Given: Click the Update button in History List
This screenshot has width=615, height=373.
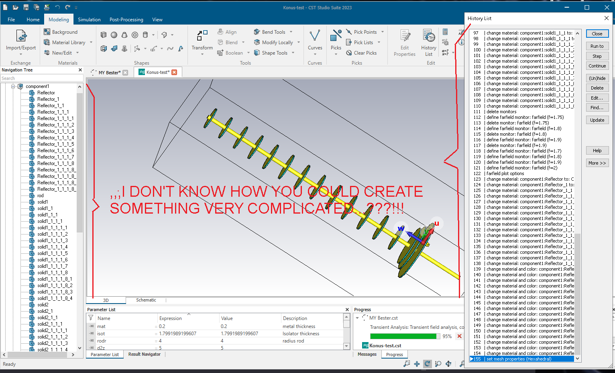Looking at the screenshot, I should click(x=597, y=120).
